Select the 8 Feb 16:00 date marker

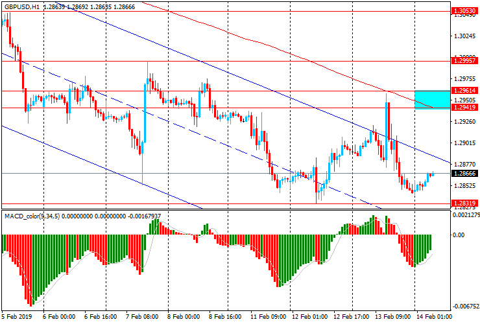click(225, 316)
